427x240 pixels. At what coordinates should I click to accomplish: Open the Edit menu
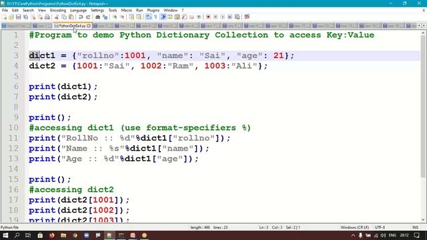click(x=15, y=11)
